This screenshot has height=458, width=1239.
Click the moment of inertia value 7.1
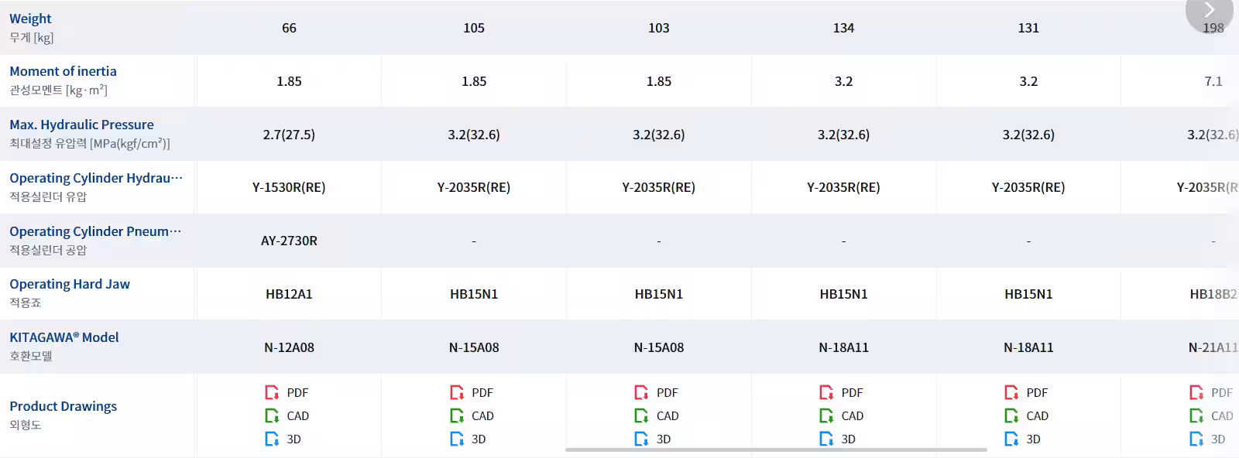click(x=1213, y=81)
